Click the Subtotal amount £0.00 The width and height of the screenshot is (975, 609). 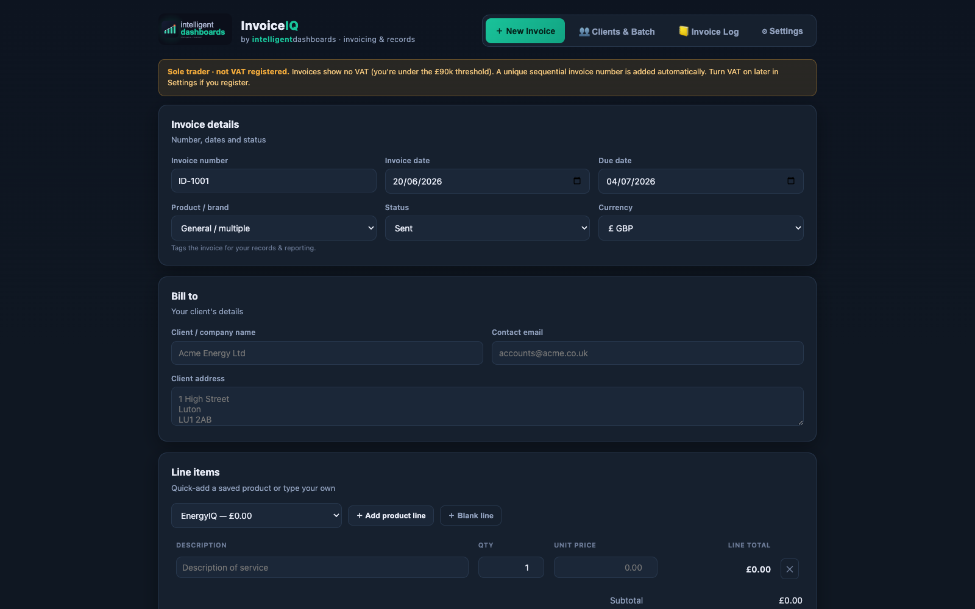tap(790, 600)
